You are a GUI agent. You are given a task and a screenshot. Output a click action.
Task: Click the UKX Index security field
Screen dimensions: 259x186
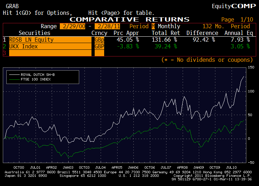pos(50,46)
